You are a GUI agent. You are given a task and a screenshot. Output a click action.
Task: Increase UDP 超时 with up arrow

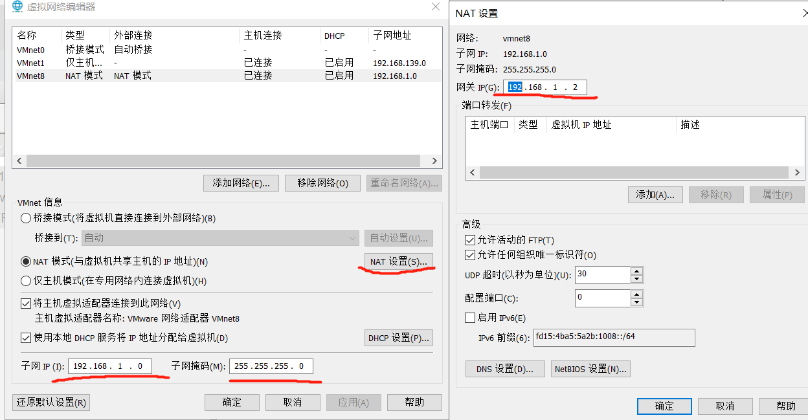(x=637, y=271)
